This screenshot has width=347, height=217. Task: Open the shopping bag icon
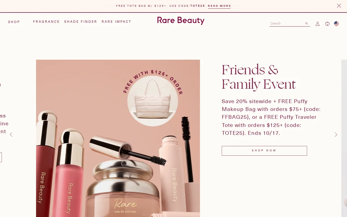pyautogui.click(x=327, y=24)
